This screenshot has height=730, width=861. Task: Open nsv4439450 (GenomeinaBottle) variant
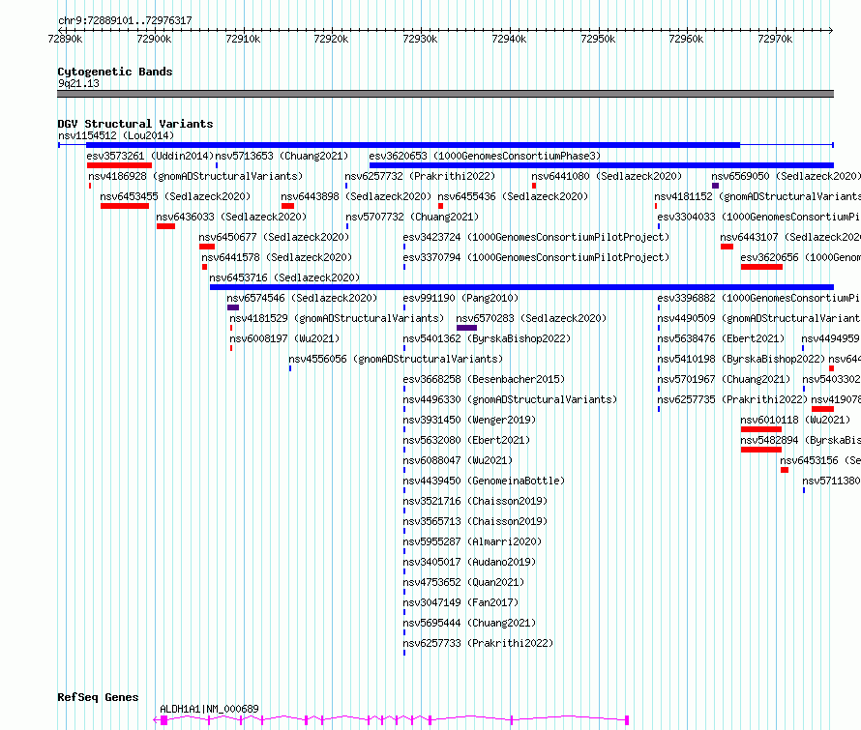(484, 481)
